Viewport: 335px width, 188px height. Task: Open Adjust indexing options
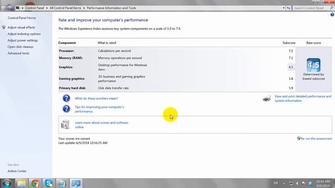point(24,34)
